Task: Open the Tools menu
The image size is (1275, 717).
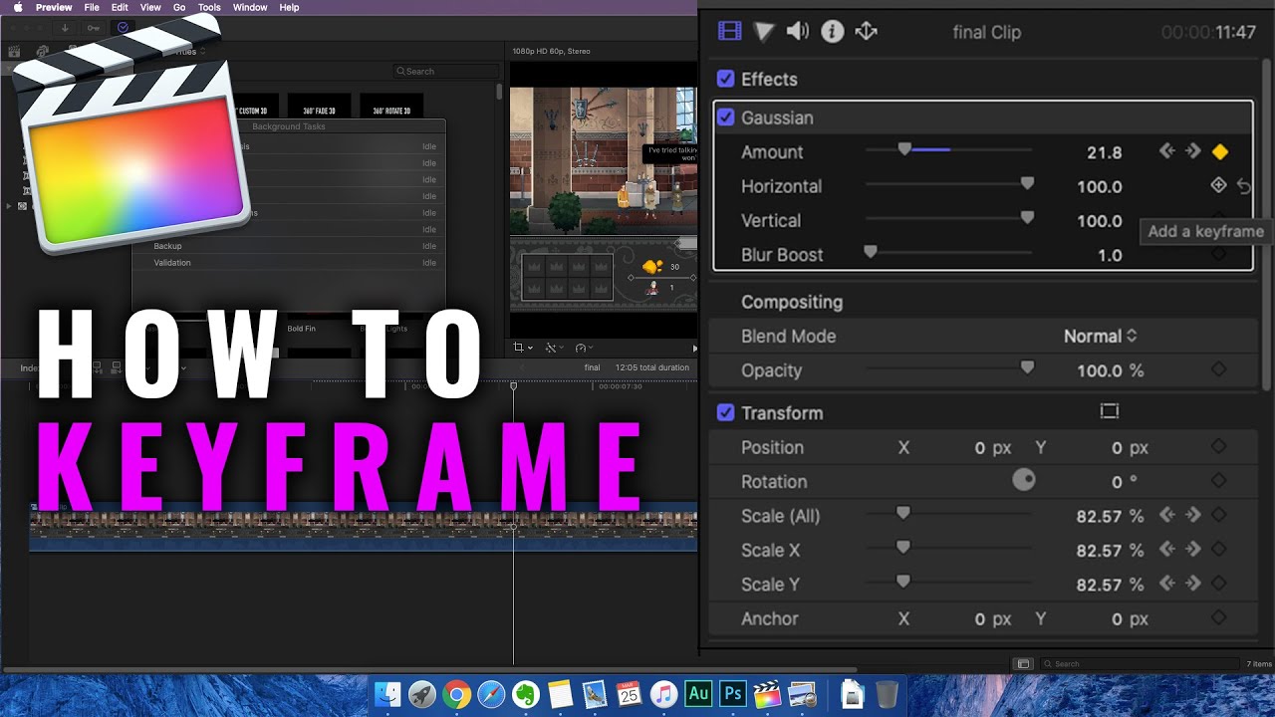Action: click(x=209, y=7)
